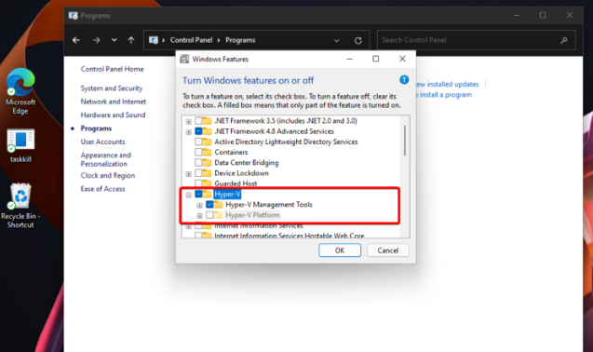Click the Programs window title icon
The height and width of the screenshot is (352, 593).
pyautogui.click(x=73, y=16)
